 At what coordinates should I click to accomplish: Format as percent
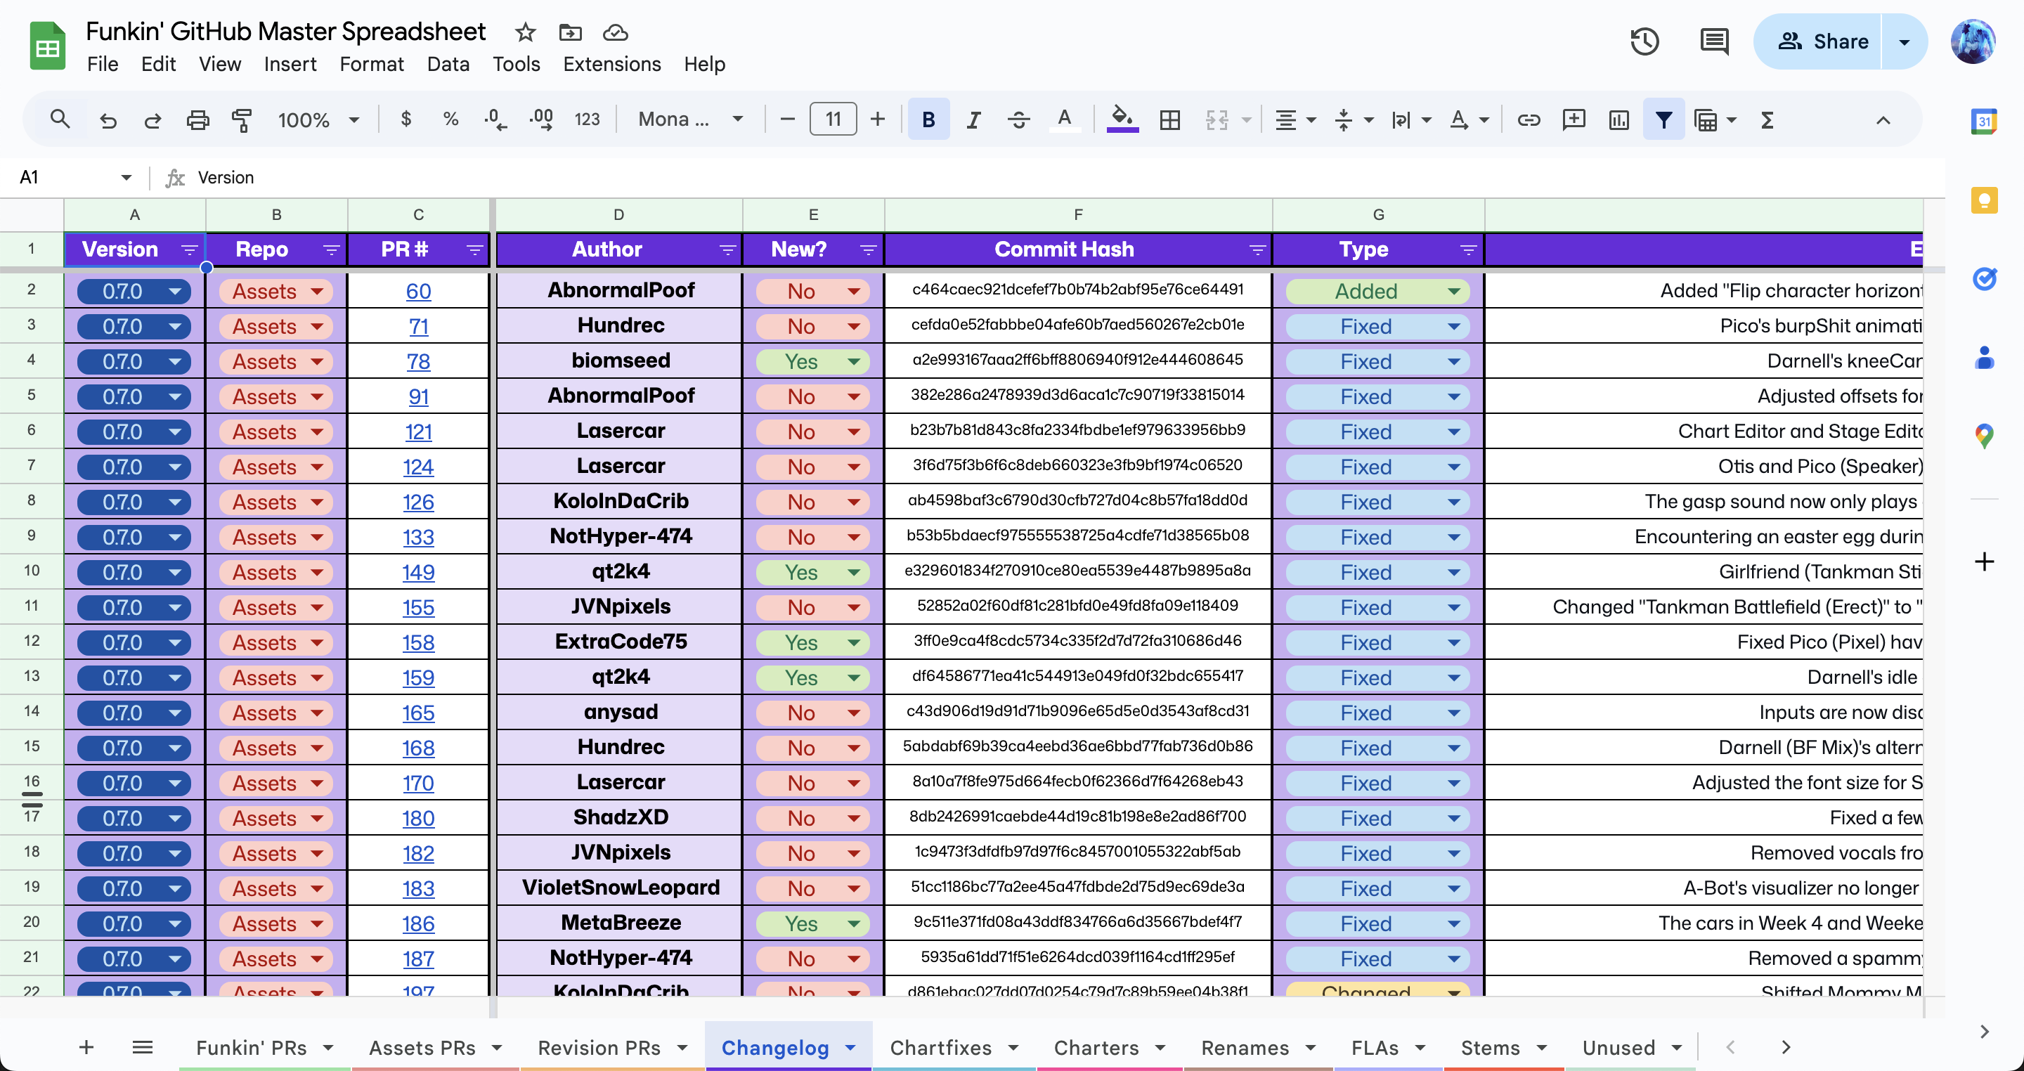point(450,119)
